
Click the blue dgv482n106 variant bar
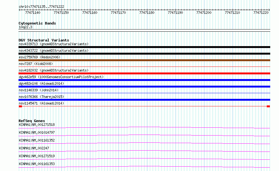(x=144, y=87)
